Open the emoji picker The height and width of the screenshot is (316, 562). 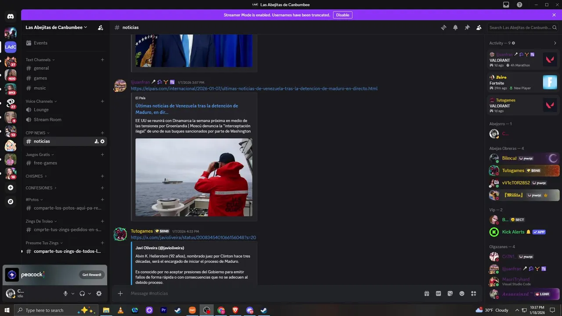coord(462,293)
